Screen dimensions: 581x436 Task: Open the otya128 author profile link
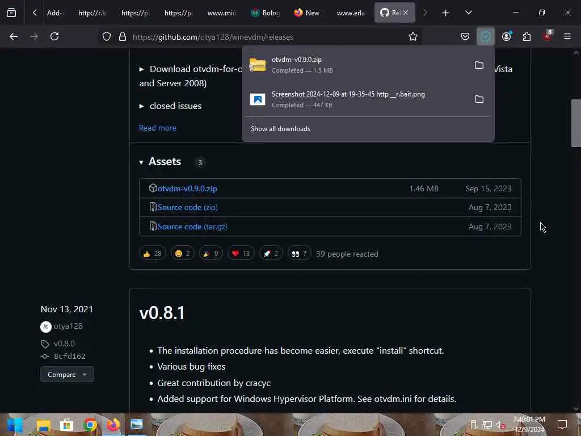pyautogui.click(x=68, y=326)
